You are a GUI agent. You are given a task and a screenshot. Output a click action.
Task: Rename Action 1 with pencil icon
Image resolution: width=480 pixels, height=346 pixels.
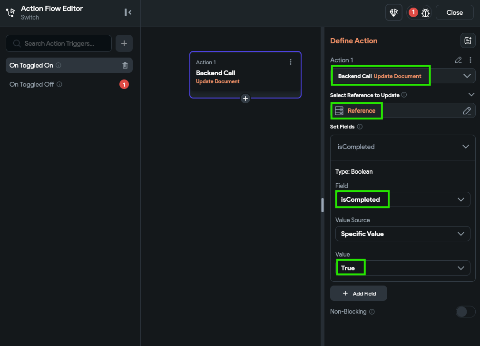click(x=458, y=60)
